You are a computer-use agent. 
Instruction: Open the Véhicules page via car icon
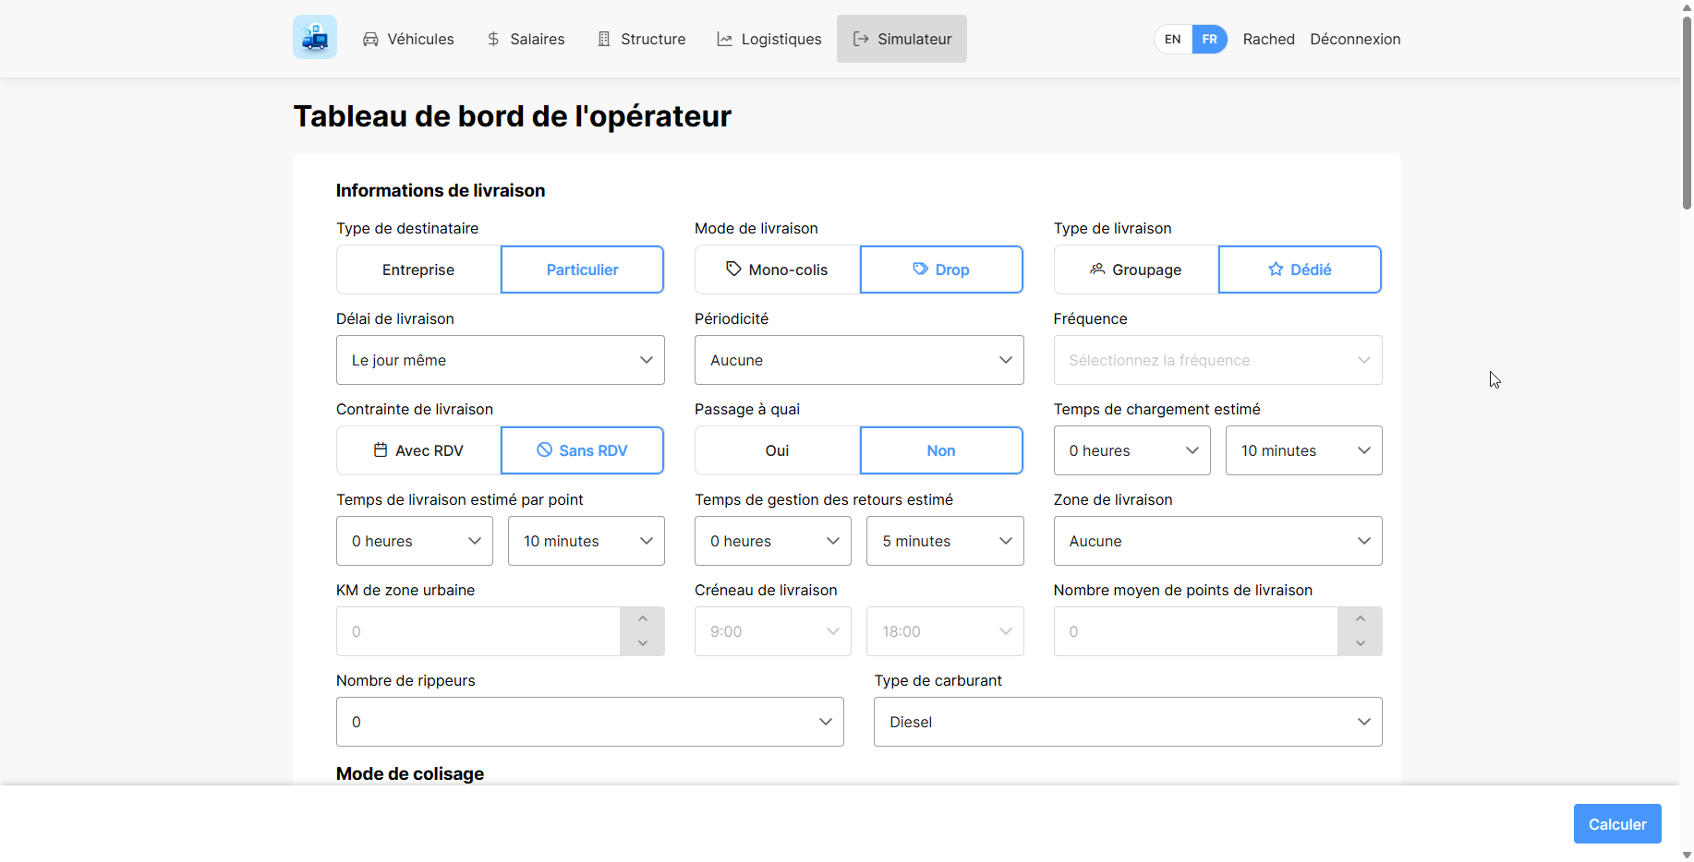(x=370, y=39)
